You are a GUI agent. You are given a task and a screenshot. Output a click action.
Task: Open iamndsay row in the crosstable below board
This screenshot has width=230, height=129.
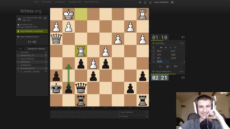134,116
